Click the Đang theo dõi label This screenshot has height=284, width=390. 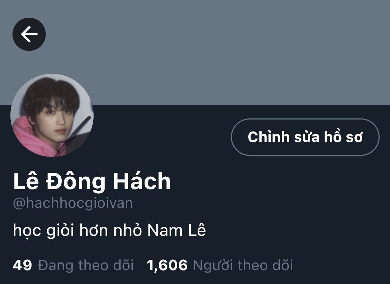(86, 265)
